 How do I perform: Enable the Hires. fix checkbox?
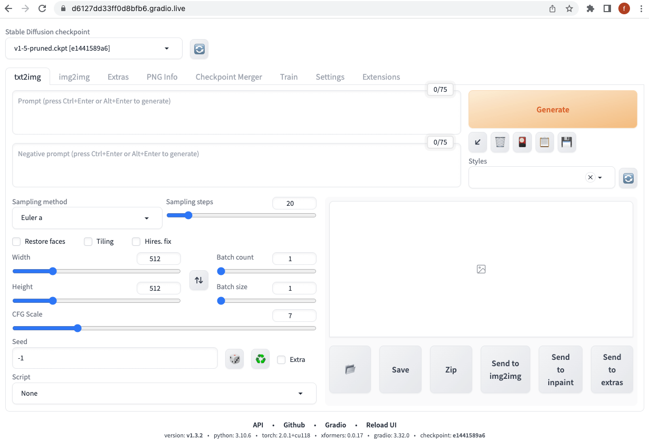tap(136, 242)
